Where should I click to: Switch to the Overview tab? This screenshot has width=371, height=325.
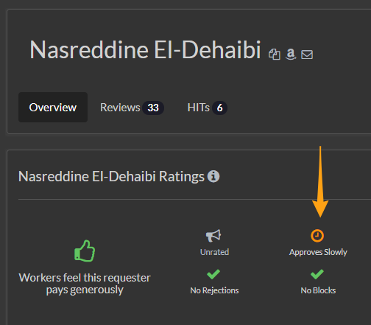[53, 108]
